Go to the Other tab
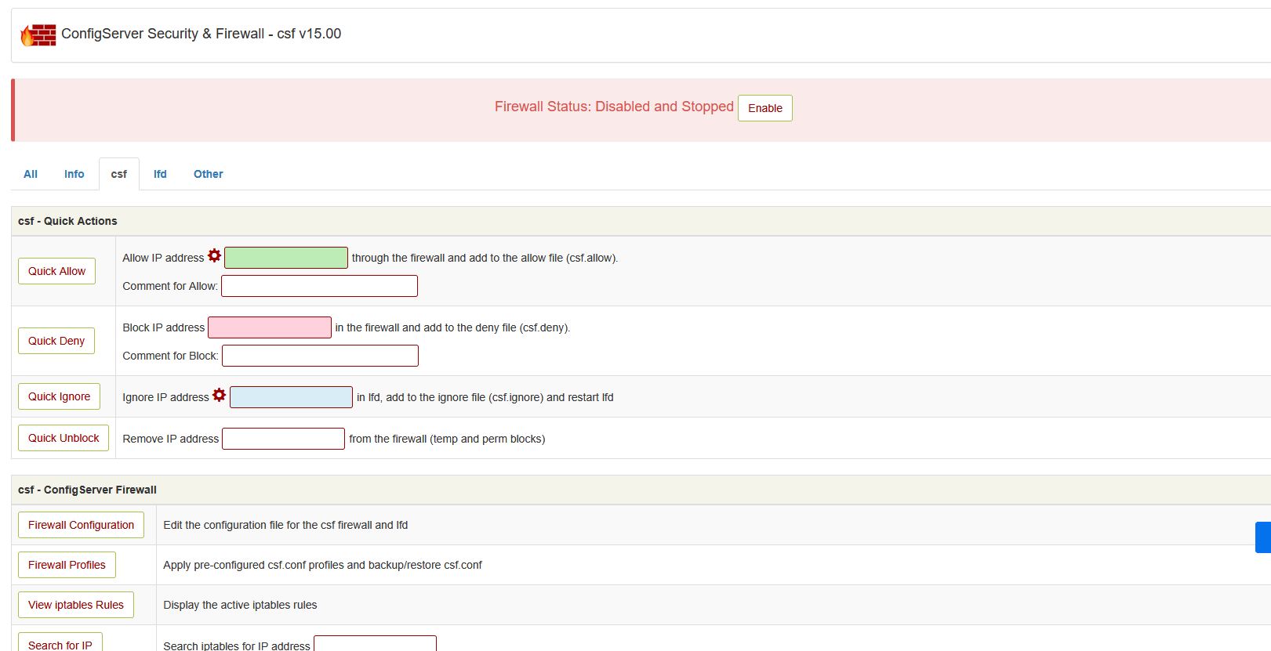This screenshot has width=1271, height=651. pos(209,174)
